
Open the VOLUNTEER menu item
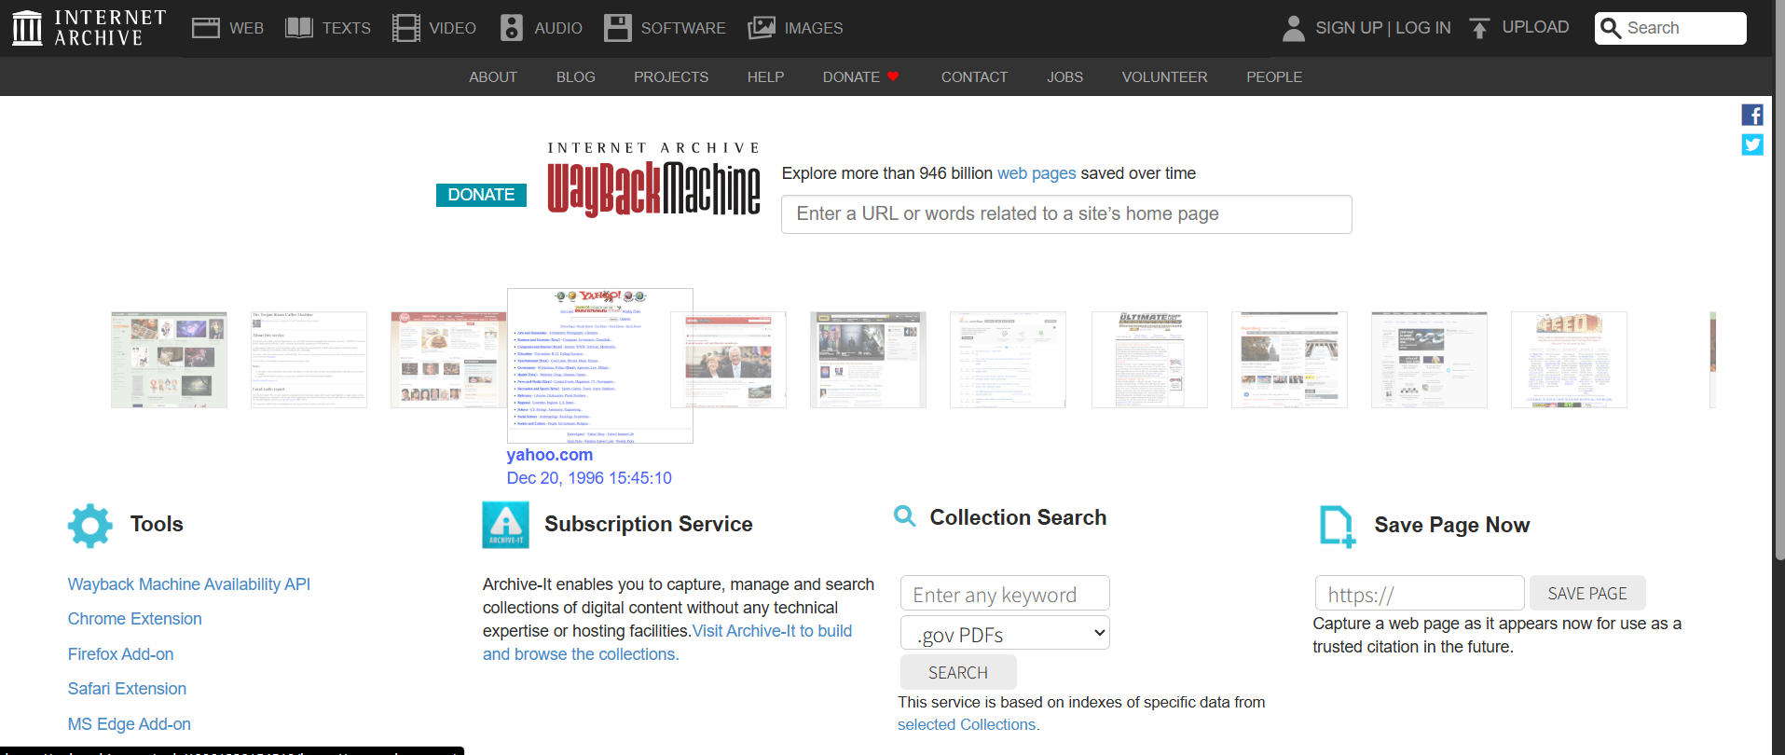tap(1164, 77)
